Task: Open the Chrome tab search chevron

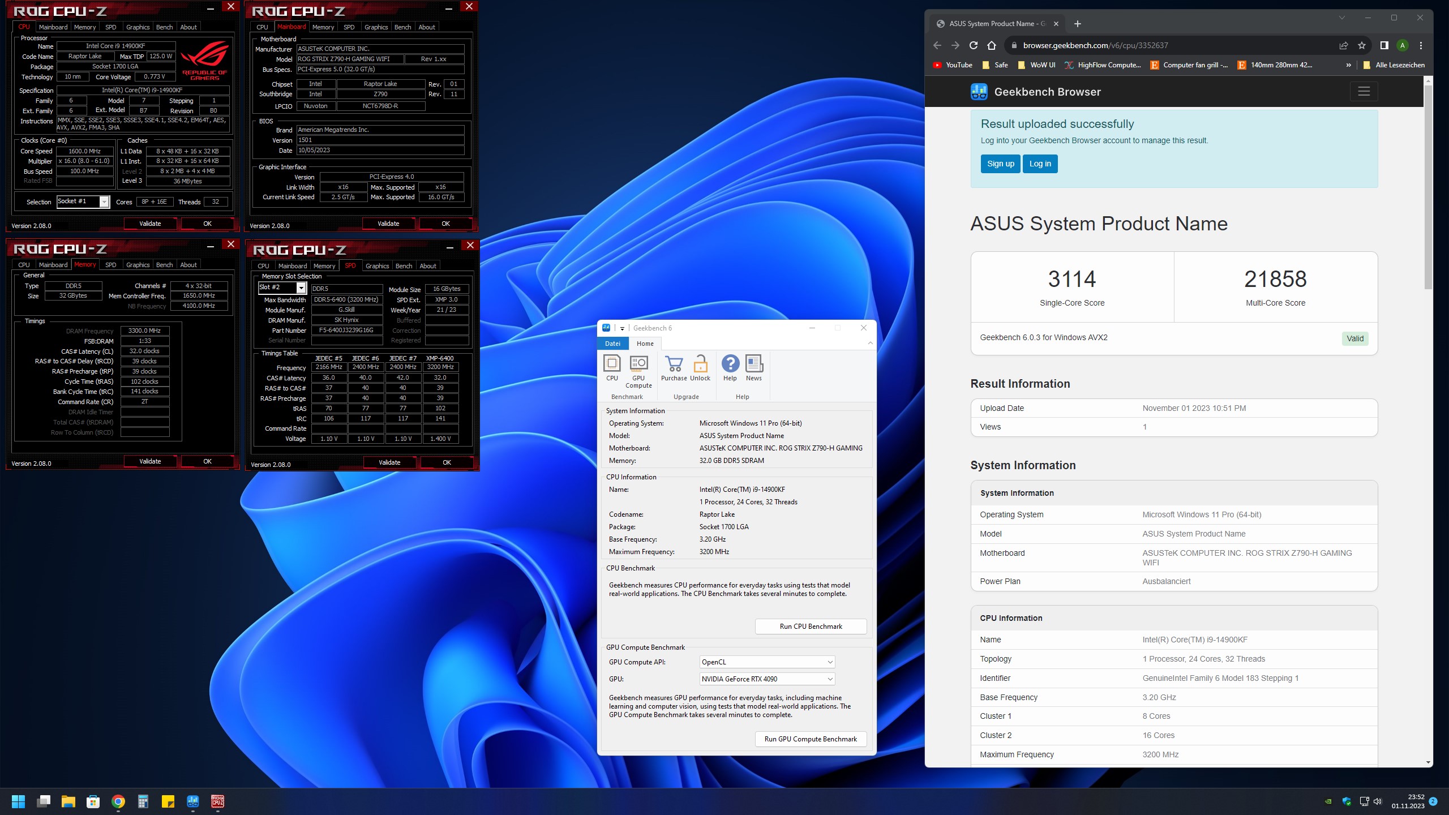Action: [1341, 18]
